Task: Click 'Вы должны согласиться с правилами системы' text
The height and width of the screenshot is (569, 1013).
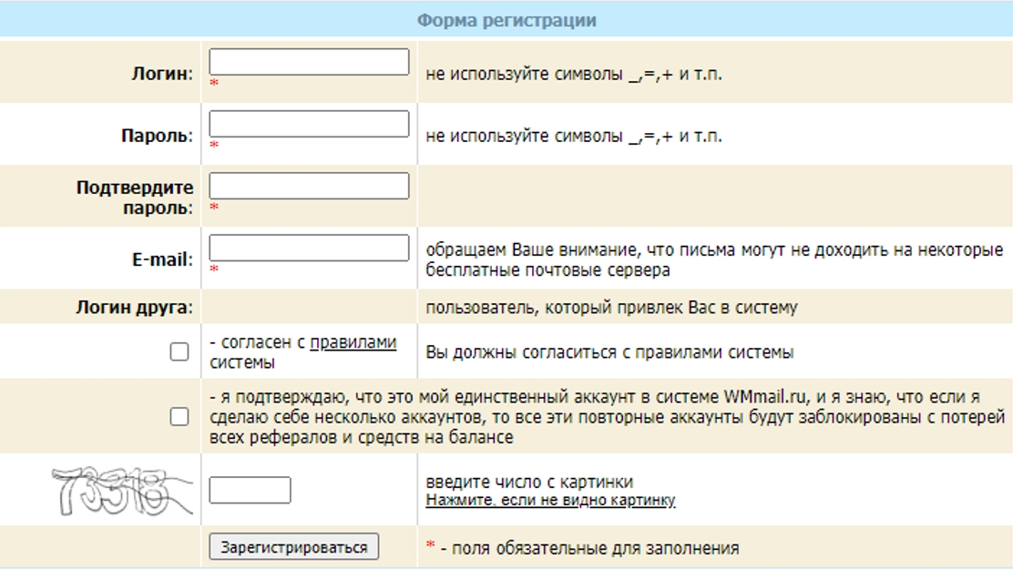Action: pos(609,352)
